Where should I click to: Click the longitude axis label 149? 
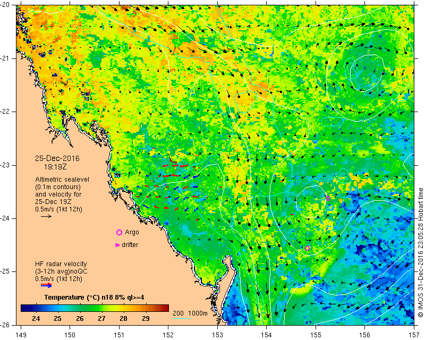[21, 335]
